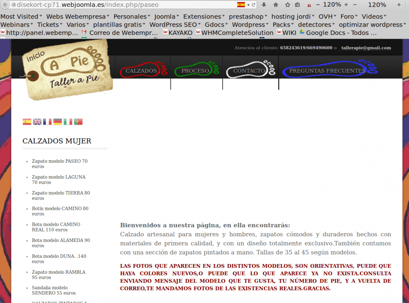Open plantillas gratis bookmarks folder
Screen dimensions: 409x303
coord(119,24)
